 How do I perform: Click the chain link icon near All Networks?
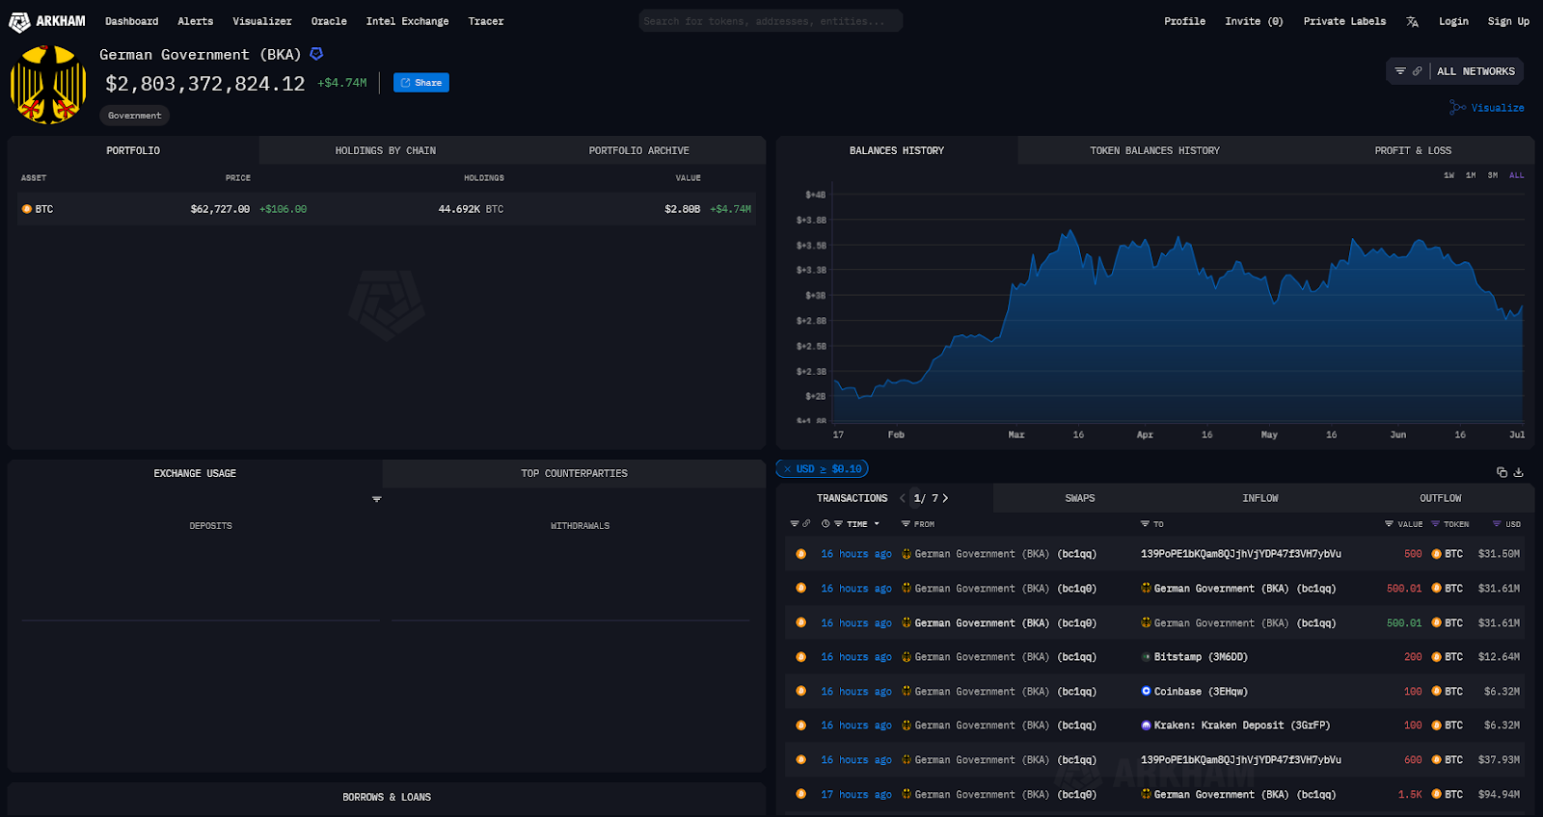1417,71
